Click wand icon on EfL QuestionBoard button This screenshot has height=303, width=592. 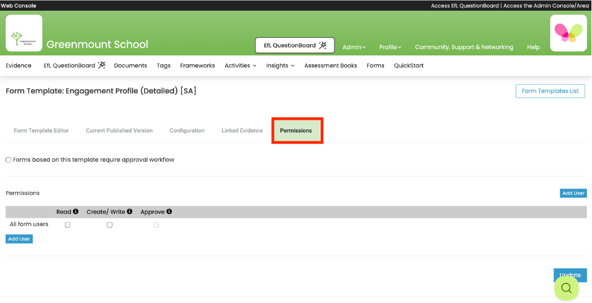pyautogui.click(x=323, y=45)
